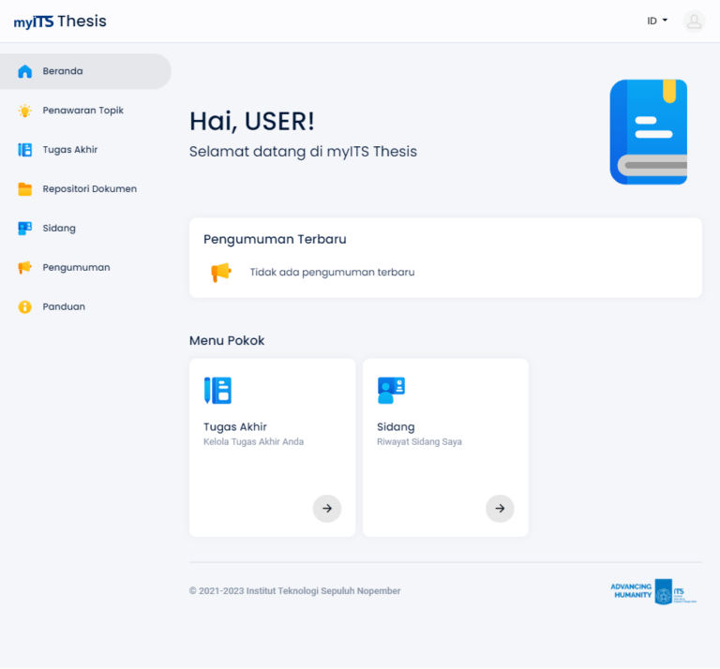The height and width of the screenshot is (669, 720).
Task: Open the user profile avatar icon
Action: pos(694,21)
